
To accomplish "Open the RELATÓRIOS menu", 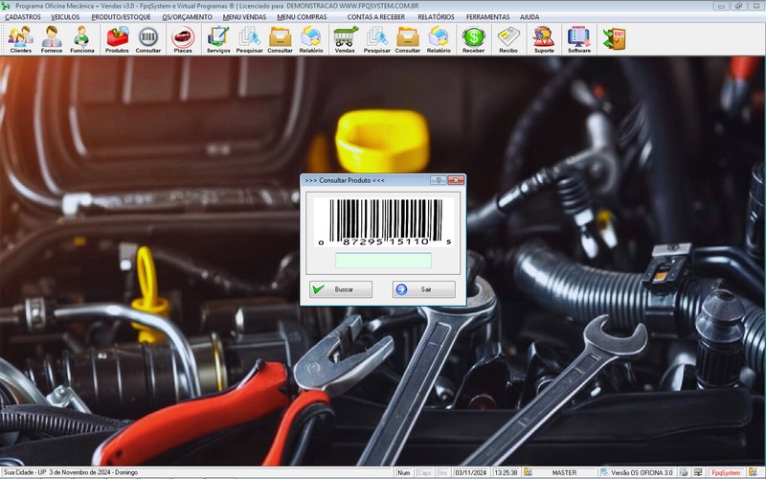I will pos(436,16).
